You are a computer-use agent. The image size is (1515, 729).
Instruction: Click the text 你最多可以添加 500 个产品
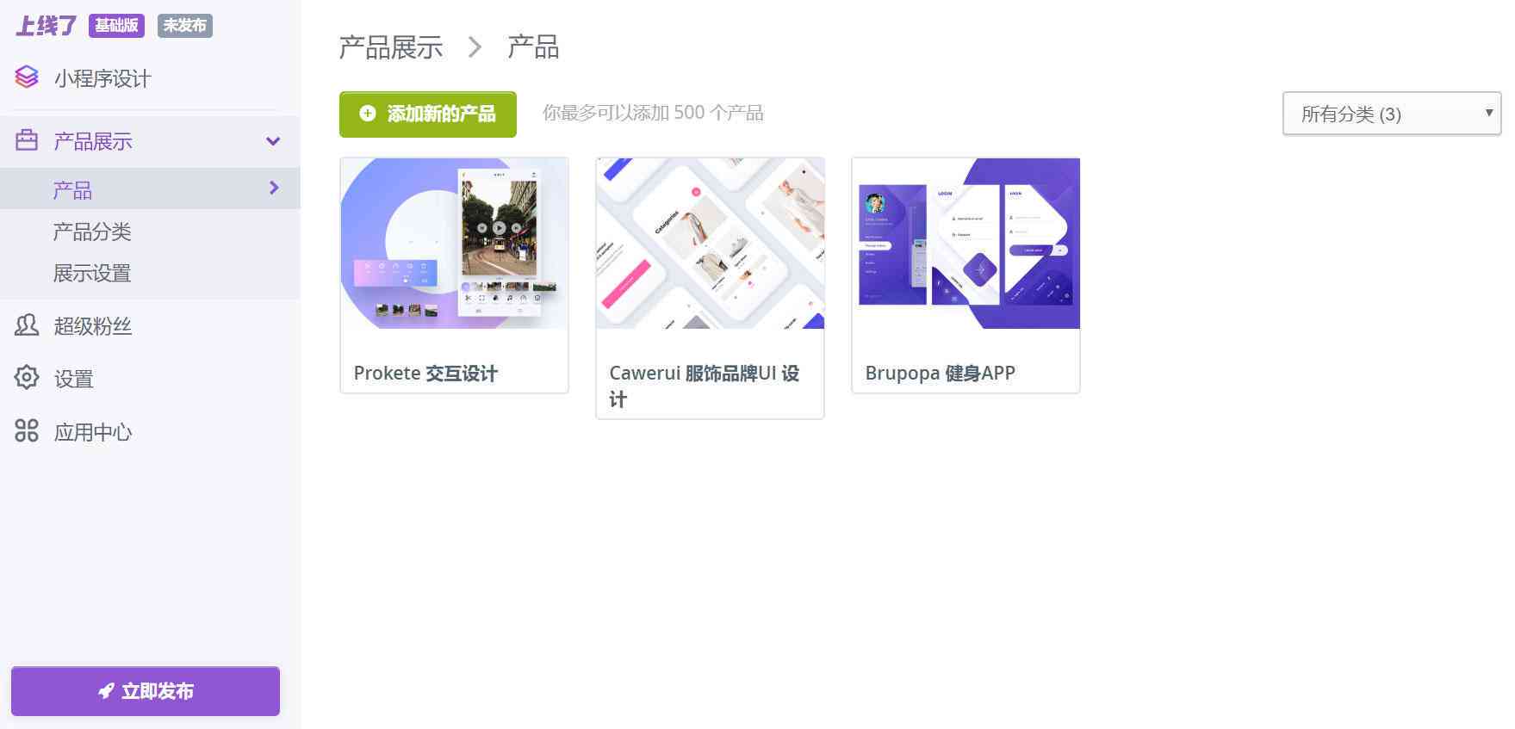[653, 113]
